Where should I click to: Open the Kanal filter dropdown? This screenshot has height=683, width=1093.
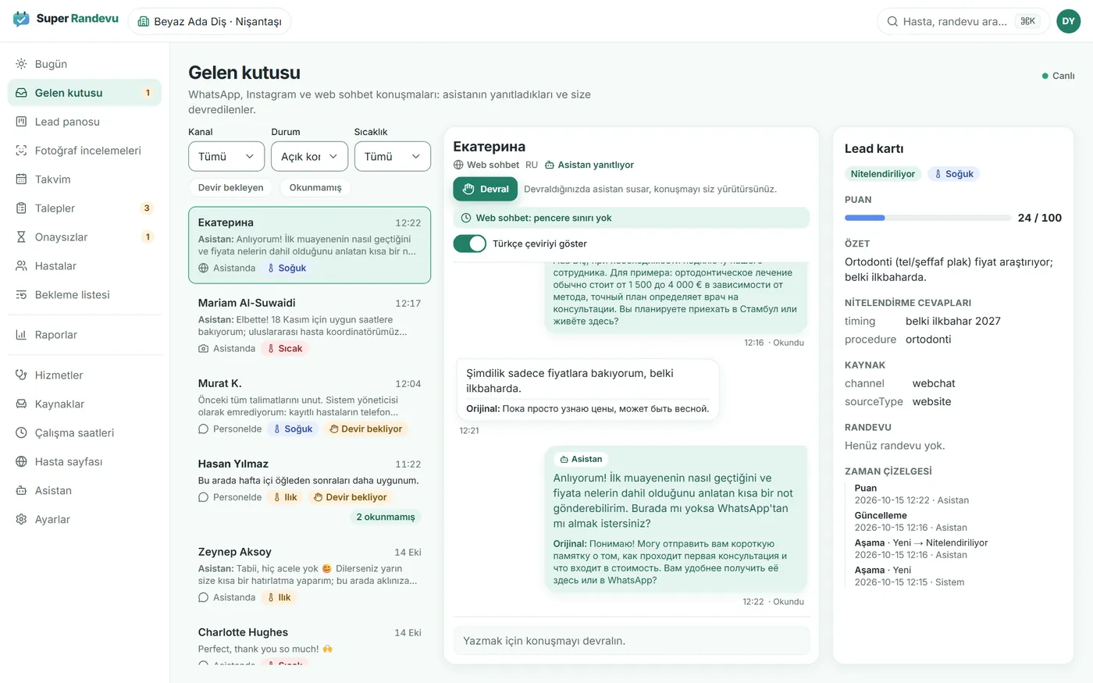[x=226, y=156]
